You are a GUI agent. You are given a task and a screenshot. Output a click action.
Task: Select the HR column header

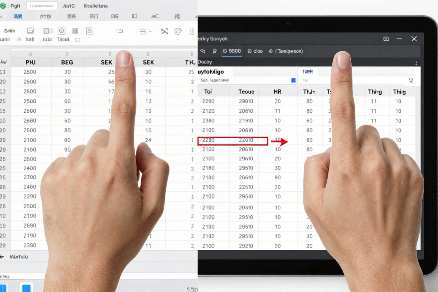(277, 92)
